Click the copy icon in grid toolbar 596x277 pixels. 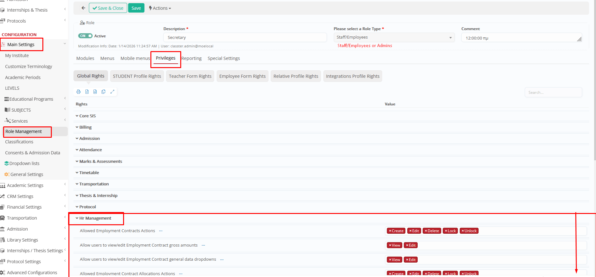(x=103, y=92)
